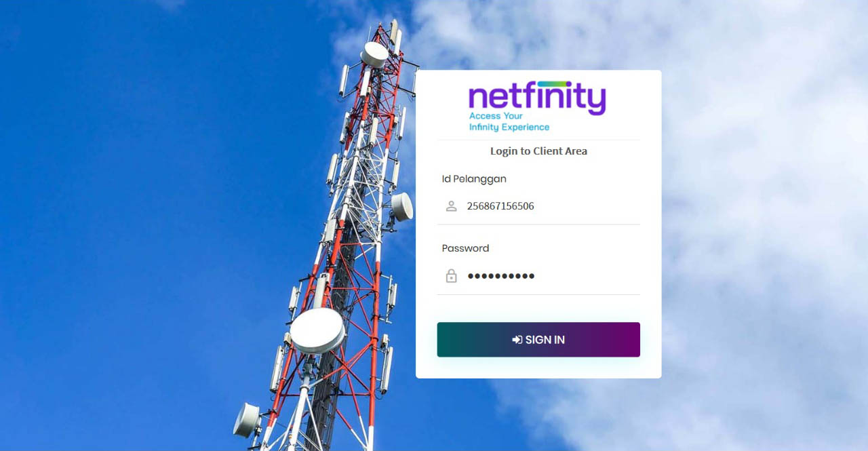Click the user icon beside the ID field
Viewport: 868px width, 451px height.
451,206
